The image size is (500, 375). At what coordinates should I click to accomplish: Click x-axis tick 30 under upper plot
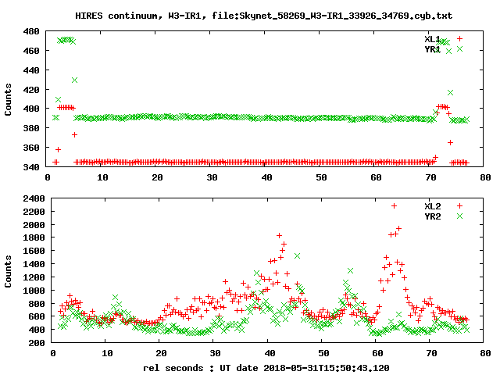click(x=212, y=177)
